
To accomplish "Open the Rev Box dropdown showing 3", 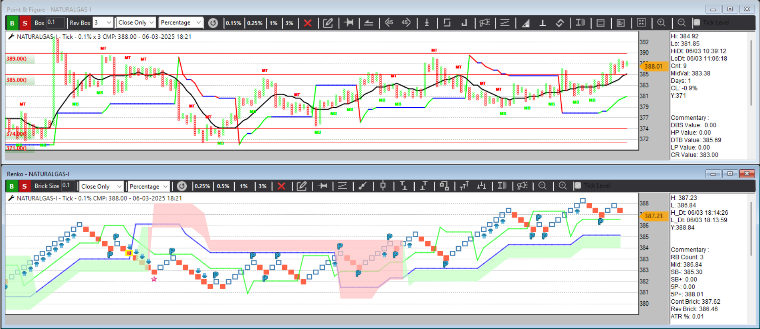I will (103, 23).
